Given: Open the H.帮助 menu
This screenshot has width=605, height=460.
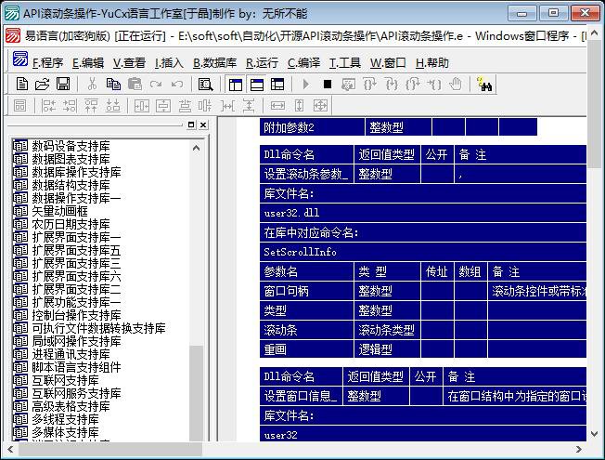Looking at the screenshot, I should [432, 62].
